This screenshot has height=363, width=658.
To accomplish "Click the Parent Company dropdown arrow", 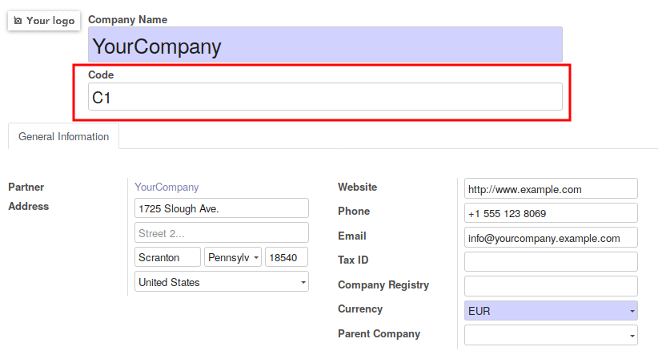I will (632, 336).
